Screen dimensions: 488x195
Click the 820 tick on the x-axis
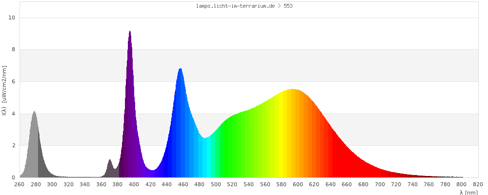pos(478,184)
